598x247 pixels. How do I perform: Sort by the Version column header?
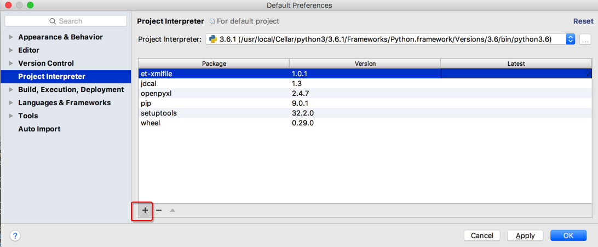(x=365, y=64)
